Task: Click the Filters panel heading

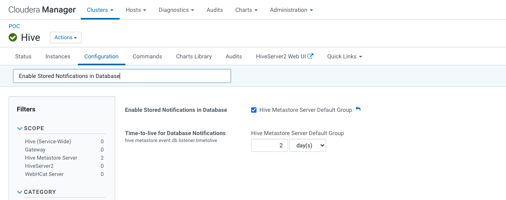Action: pyautogui.click(x=26, y=109)
